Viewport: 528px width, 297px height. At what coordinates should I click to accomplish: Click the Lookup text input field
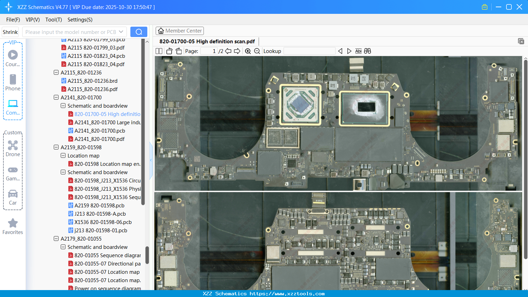click(309, 51)
